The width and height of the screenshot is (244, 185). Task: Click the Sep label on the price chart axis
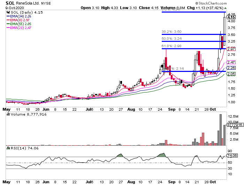(172, 109)
